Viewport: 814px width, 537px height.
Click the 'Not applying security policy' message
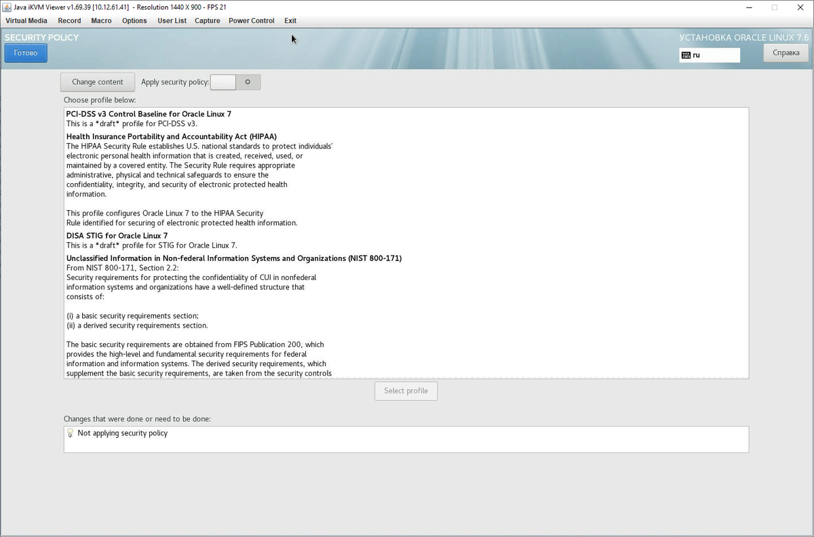(123, 433)
